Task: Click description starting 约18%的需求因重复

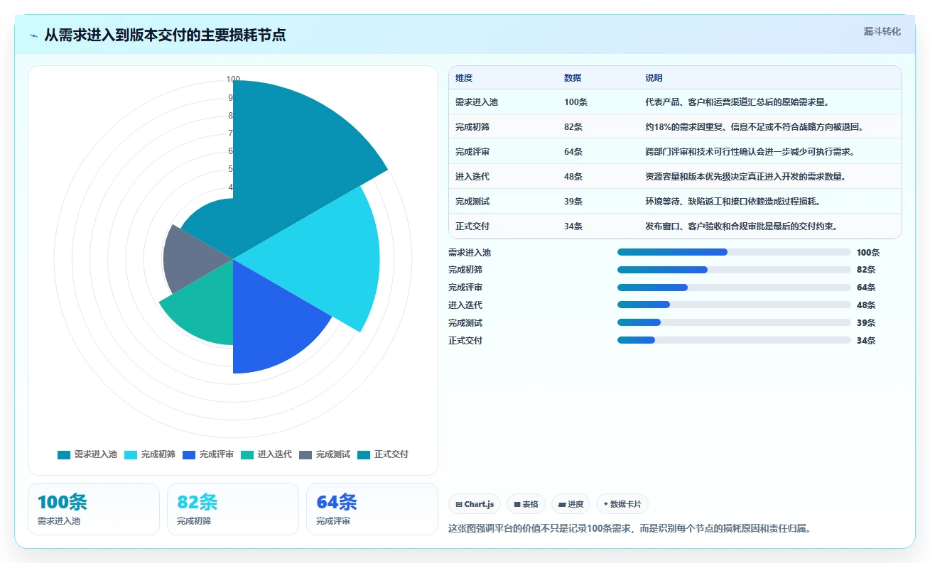Action: coord(754,127)
